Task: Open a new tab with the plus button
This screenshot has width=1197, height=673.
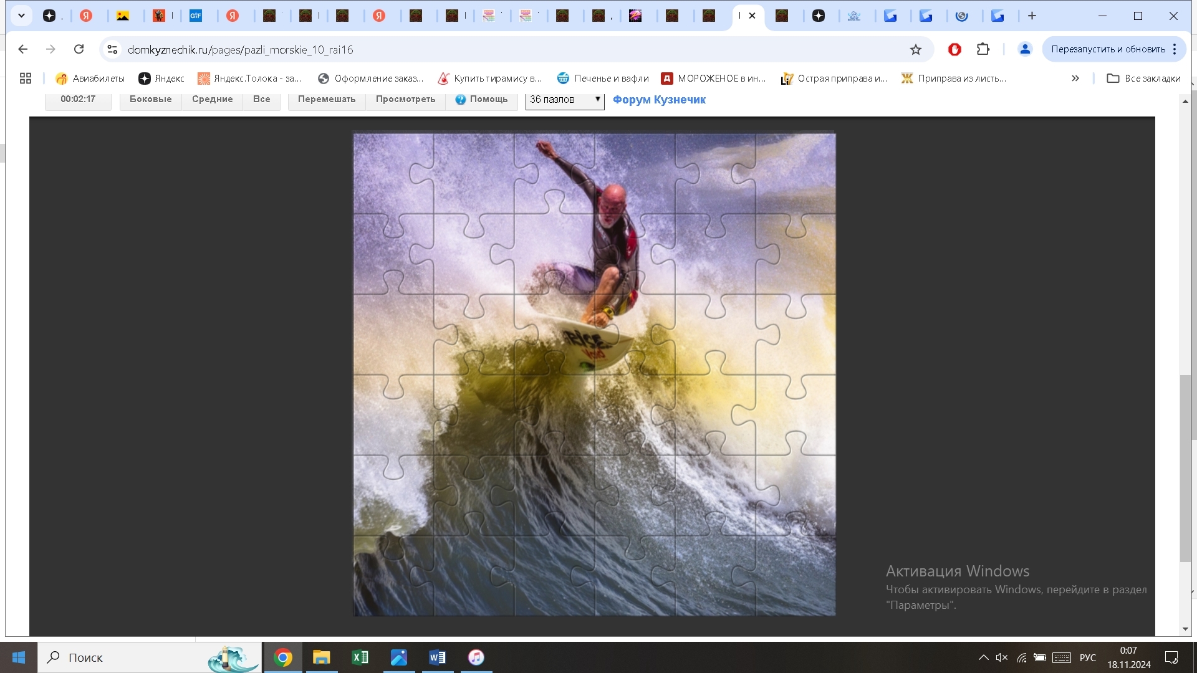Action: coord(1032,16)
